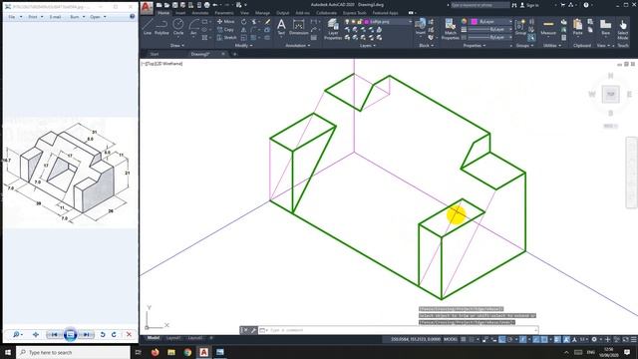Rotate image counterclockwise in photo viewer

[103, 334]
